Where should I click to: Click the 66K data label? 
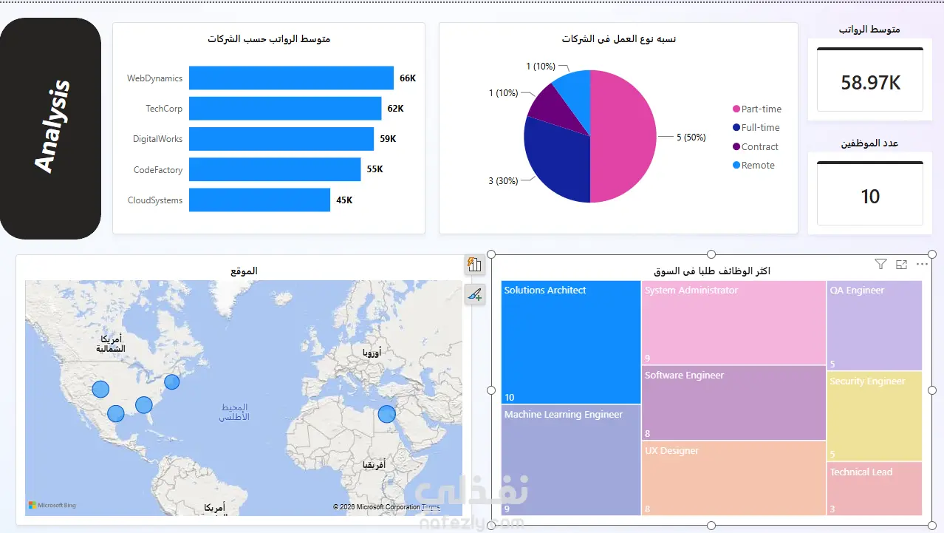[x=408, y=78]
